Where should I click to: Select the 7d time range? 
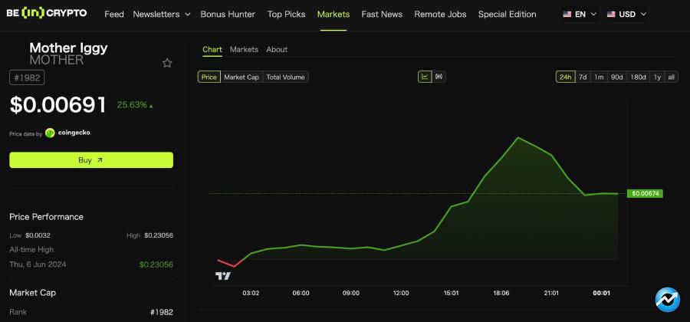click(x=583, y=77)
